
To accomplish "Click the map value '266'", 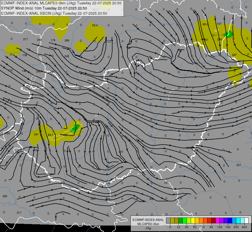I will click(53, 72).
